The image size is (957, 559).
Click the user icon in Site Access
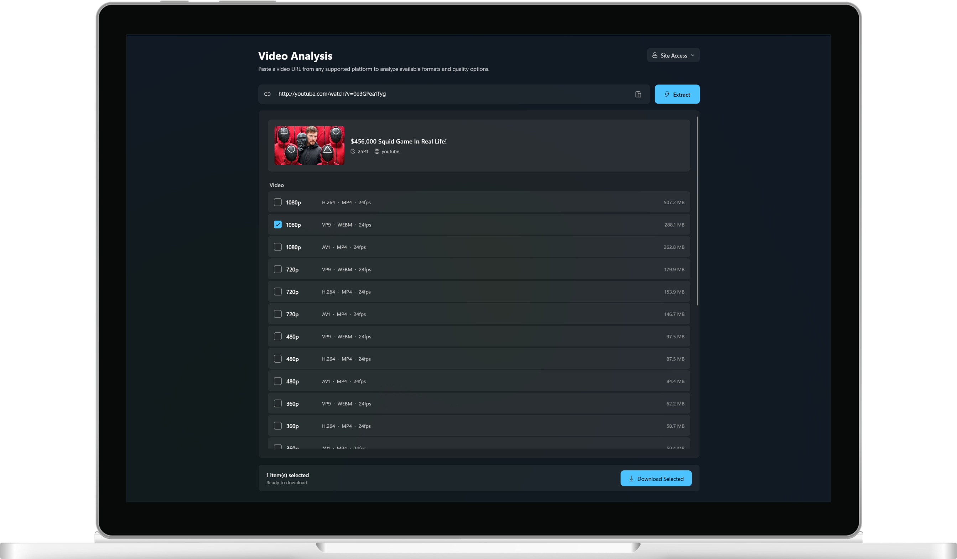click(x=655, y=55)
